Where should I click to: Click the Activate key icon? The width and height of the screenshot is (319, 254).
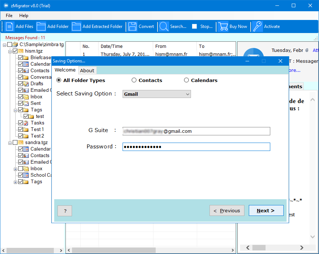258,26
